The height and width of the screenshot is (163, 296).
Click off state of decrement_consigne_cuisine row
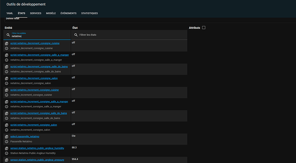pyautogui.click(x=73, y=42)
